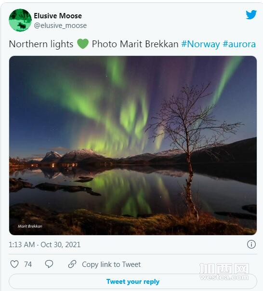Open the #Norway hashtag
The width and height of the screenshot is (263, 291).
click(x=200, y=44)
